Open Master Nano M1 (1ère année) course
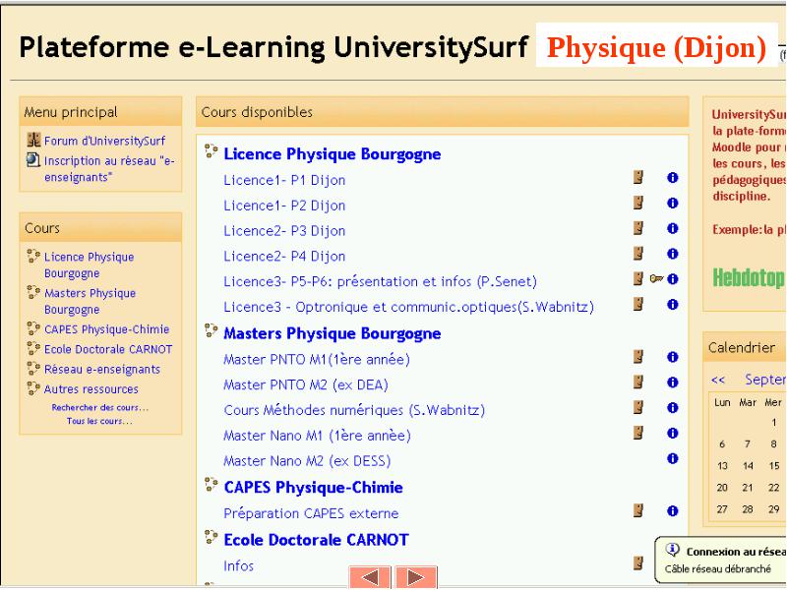 pyautogui.click(x=317, y=436)
